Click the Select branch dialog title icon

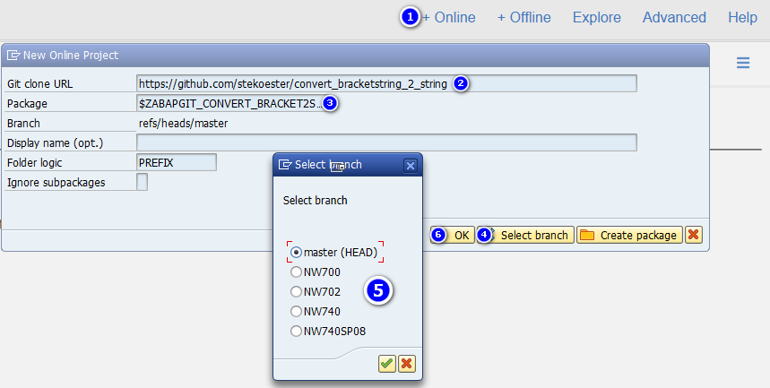(x=285, y=165)
